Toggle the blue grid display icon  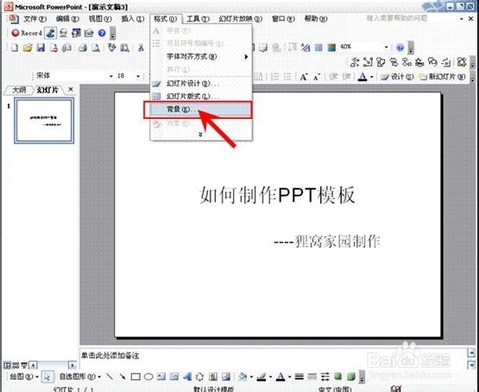(x=318, y=47)
